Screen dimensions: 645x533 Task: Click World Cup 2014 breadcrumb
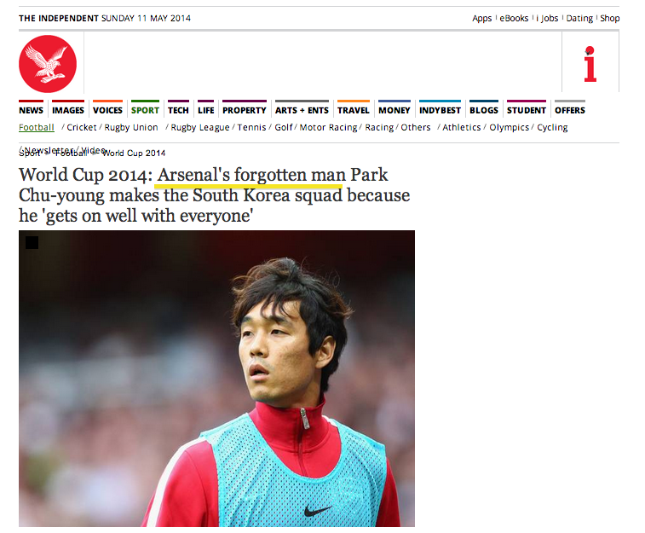(x=134, y=154)
